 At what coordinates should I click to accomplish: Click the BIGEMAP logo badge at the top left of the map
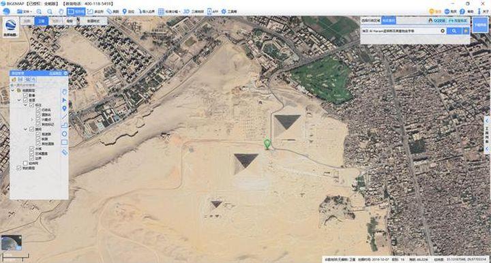(11, 27)
